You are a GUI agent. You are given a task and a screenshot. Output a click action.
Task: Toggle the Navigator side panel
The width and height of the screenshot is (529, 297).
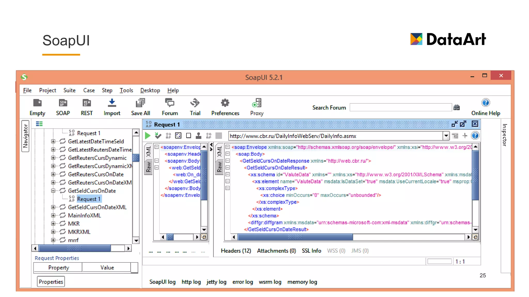tap(25, 136)
